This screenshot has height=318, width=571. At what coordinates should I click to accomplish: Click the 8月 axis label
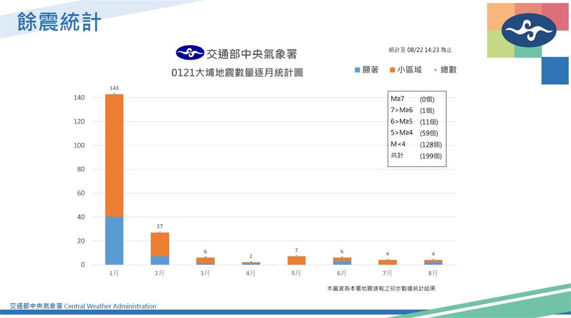pos(433,273)
